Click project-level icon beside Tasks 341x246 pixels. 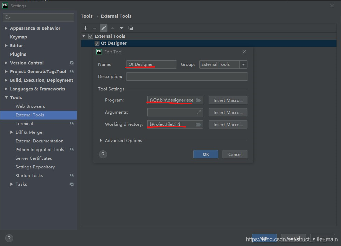(72, 184)
